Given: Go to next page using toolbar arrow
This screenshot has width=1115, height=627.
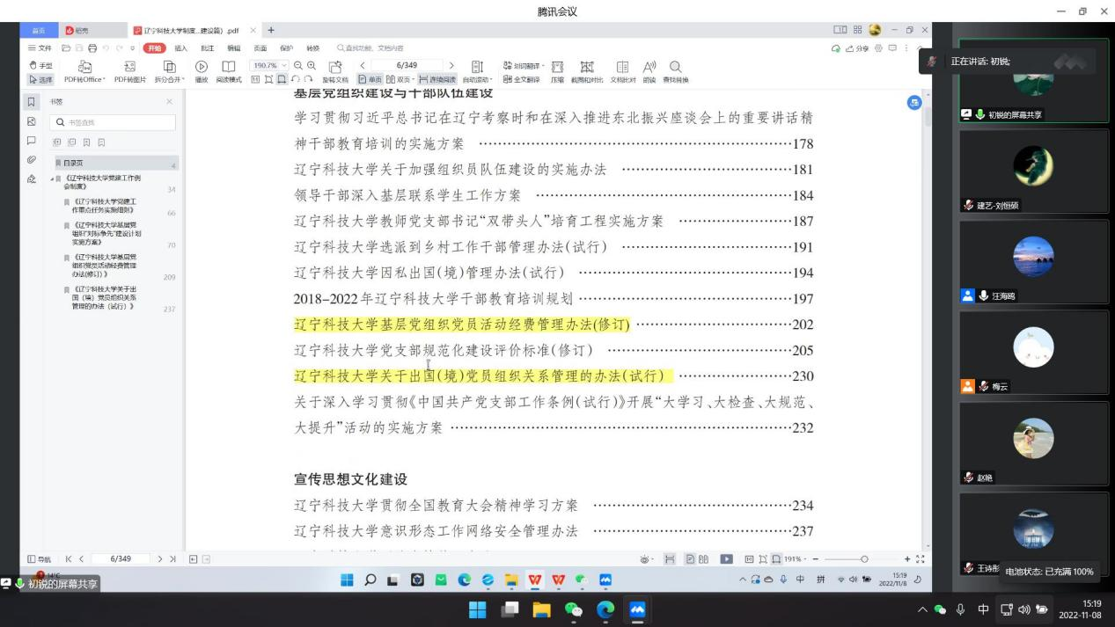Looking at the screenshot, I should 452,66.
